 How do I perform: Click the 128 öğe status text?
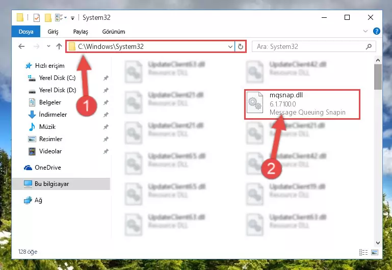[x=28, y=252]
